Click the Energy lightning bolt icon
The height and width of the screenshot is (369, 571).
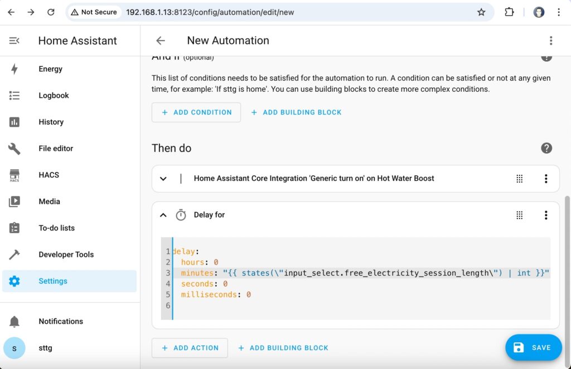tap(14, 68)
